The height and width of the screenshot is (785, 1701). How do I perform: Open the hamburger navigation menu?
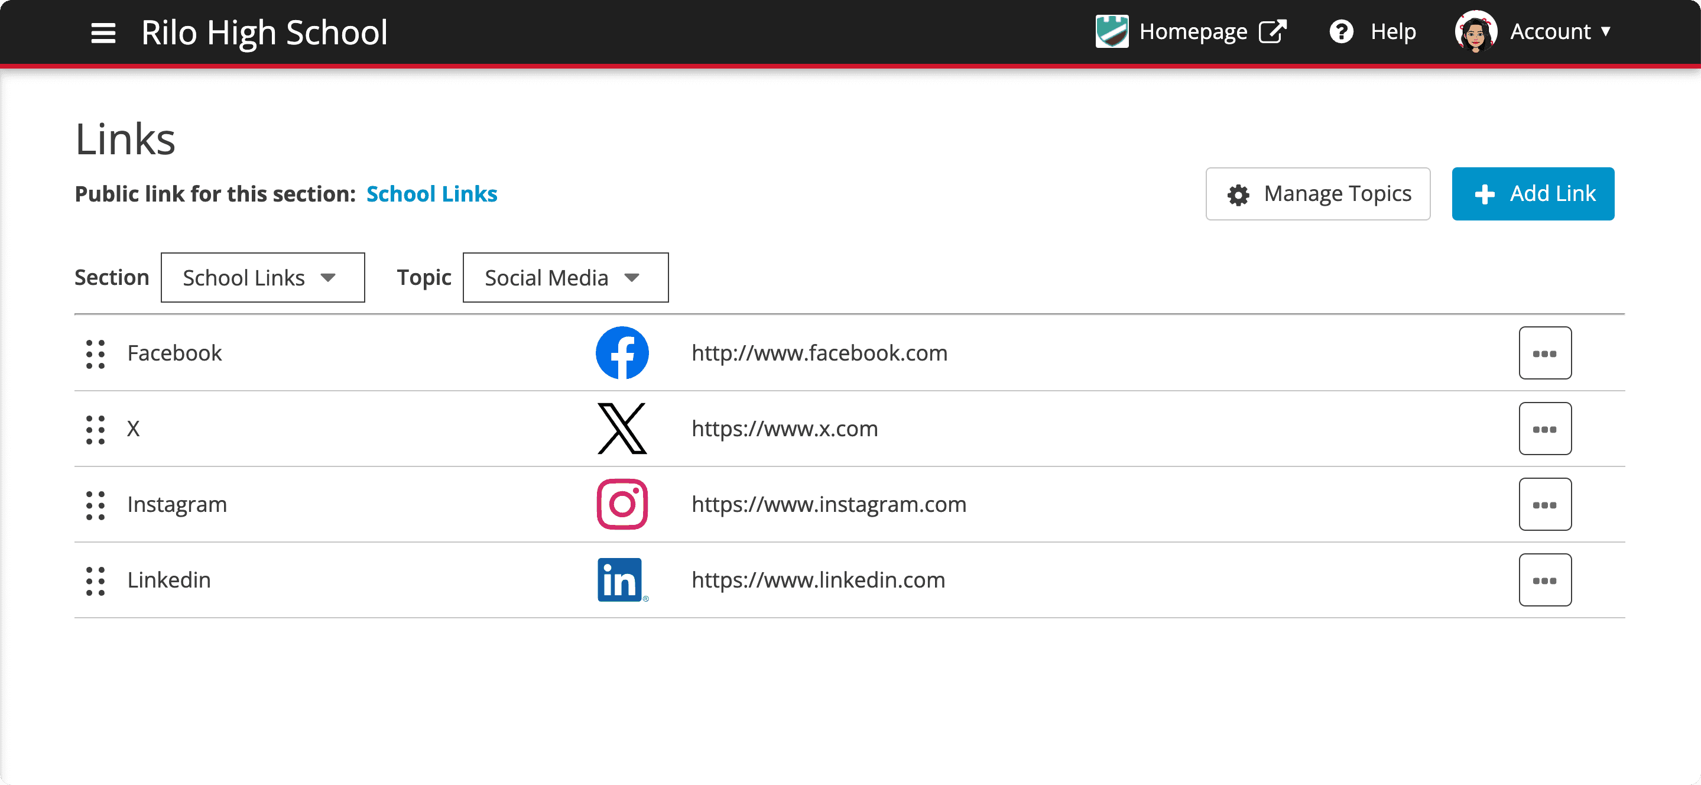(x=103, y=33)
